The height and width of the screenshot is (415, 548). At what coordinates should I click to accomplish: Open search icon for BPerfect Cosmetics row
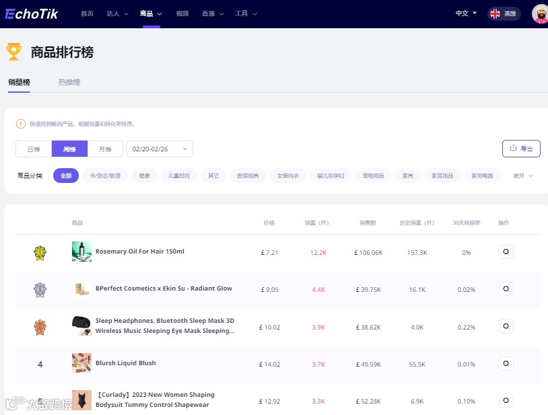(506, 289)
